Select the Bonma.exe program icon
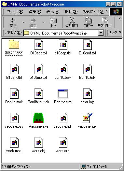The image size is (124, 171). point(63,93)
